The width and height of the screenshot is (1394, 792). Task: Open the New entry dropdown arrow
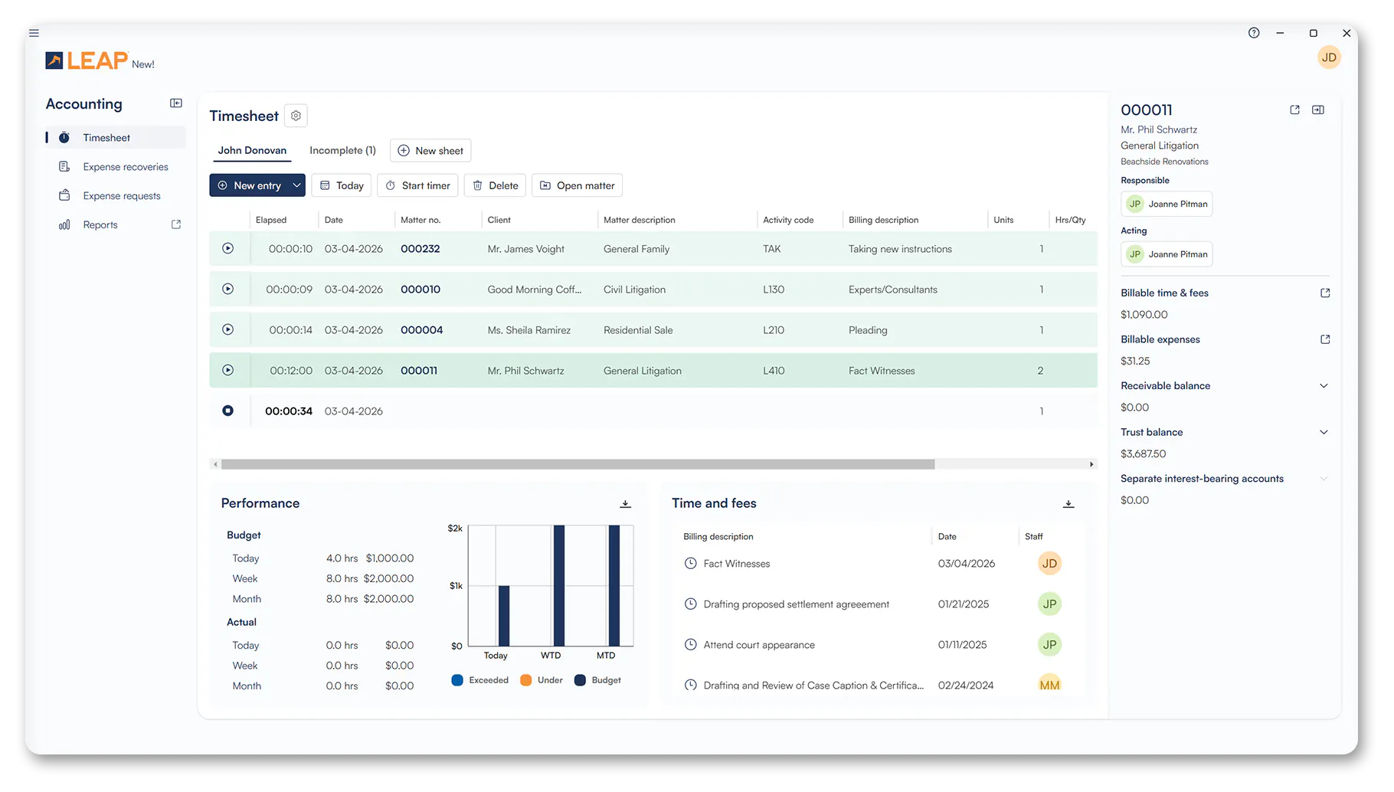[x=296, y=185]
